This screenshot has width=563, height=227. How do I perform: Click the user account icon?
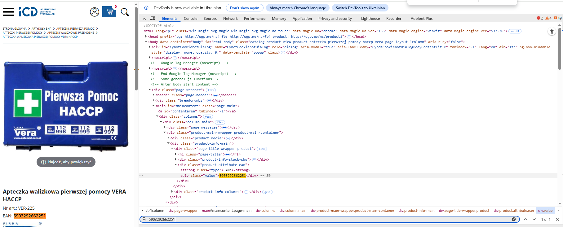click(x=95, y=12)
